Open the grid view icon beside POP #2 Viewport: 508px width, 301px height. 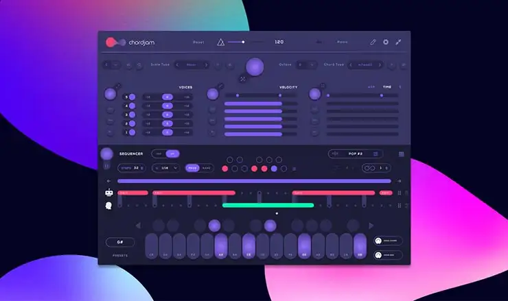[401, 154]
